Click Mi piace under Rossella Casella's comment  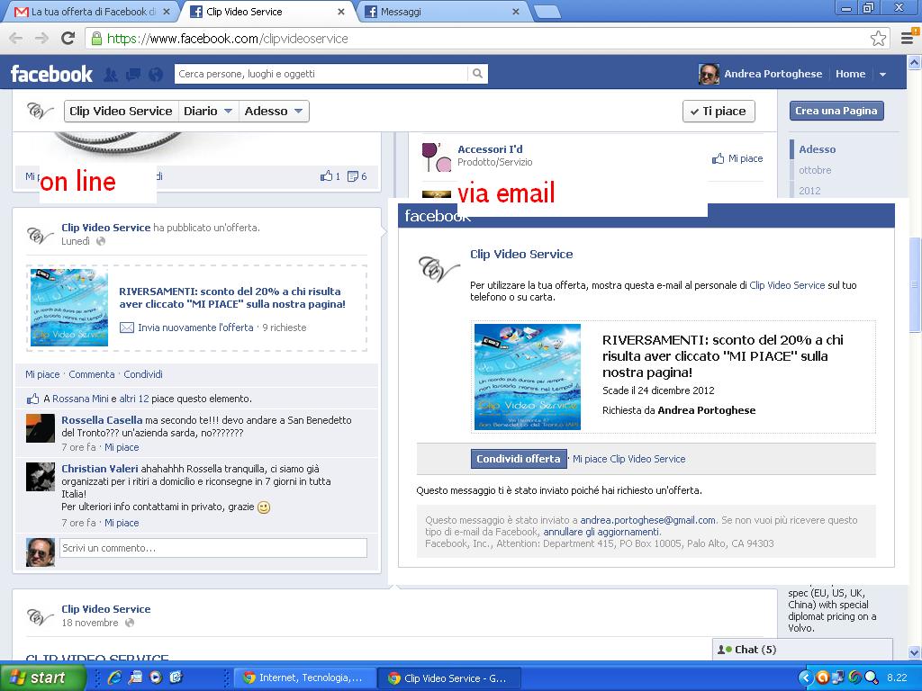pos(122,447)
